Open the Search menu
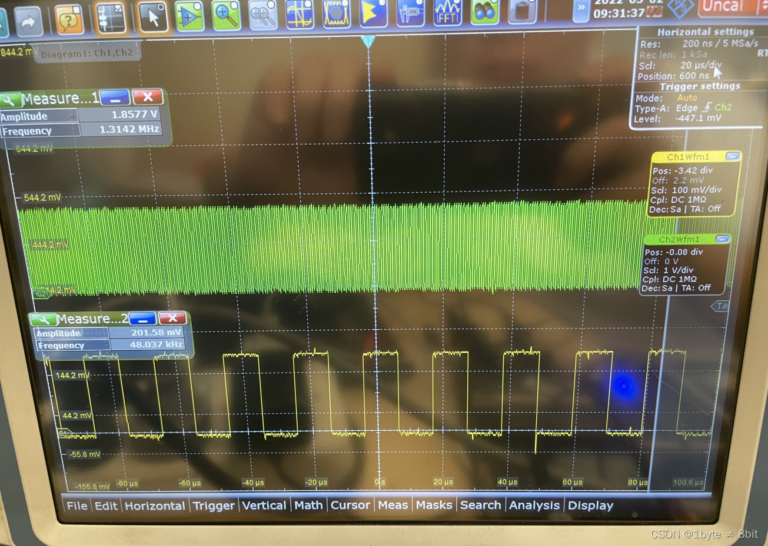 click(x=481, y=505)
